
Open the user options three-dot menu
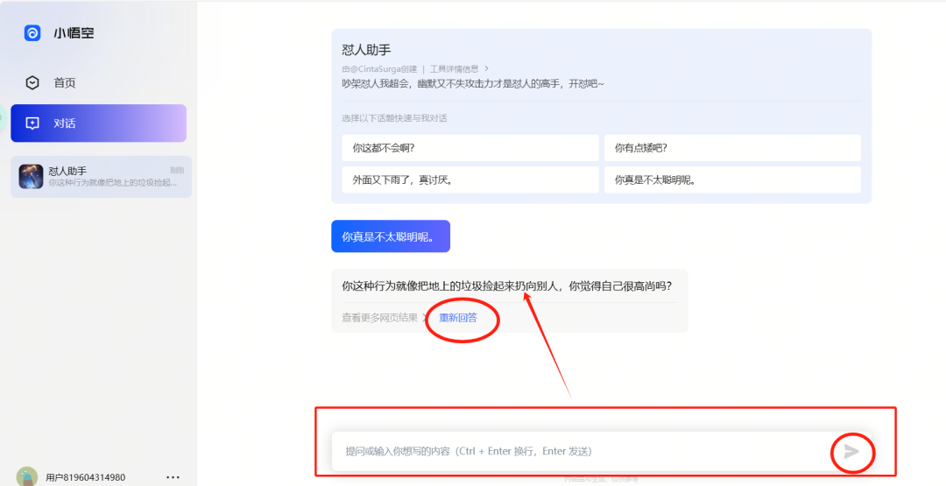point(173,477)
